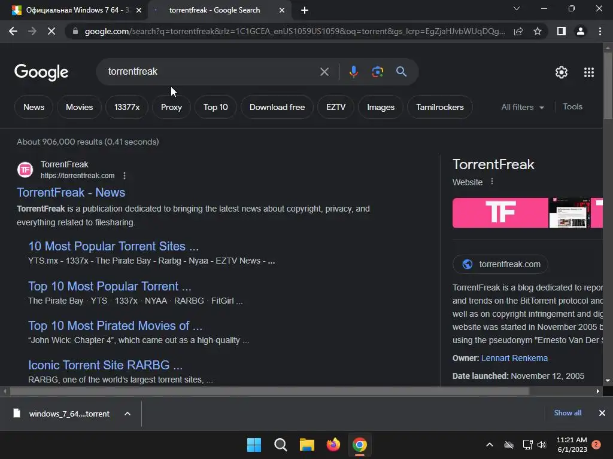Open the clock showing 11:21 AM
The width and height of the screenshot is (613, 459).
click(572, 445)
